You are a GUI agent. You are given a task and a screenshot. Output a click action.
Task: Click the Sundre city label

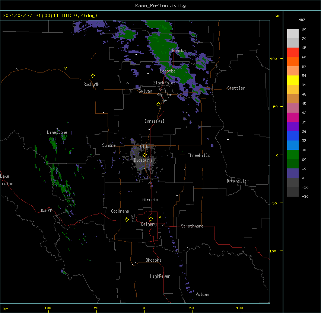(109, 145)
